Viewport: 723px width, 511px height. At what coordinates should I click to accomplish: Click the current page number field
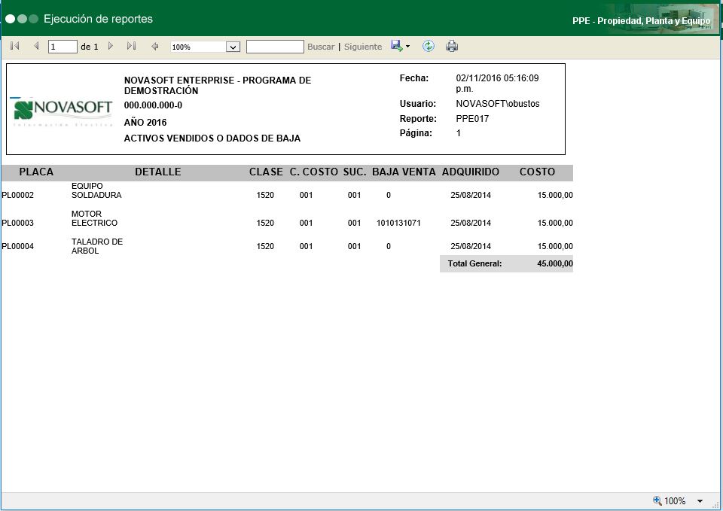(x=63, y=47)
